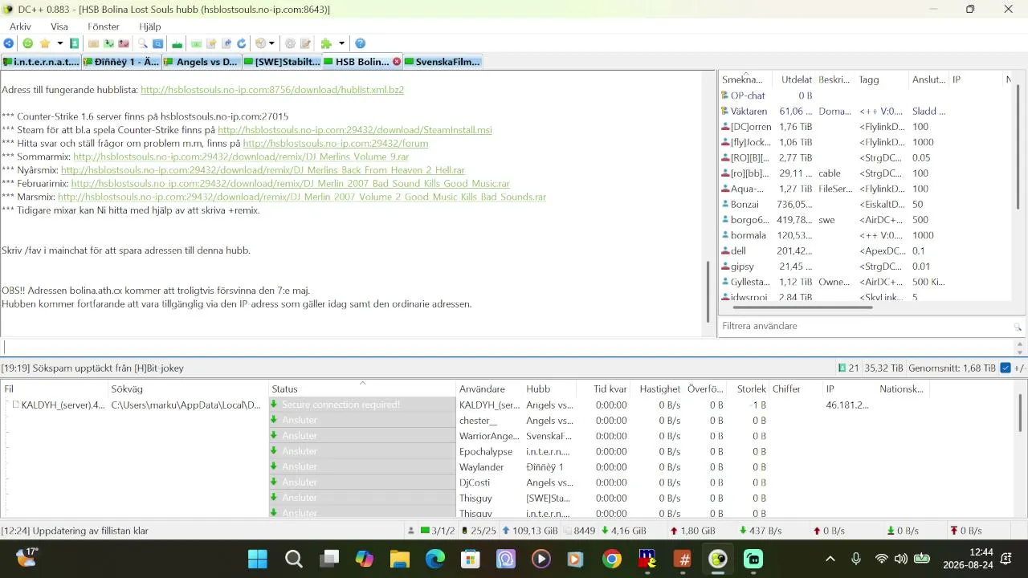Click in the chat message input field
This screenshot has height=578, width=1028.
click(x=506, y=347)
